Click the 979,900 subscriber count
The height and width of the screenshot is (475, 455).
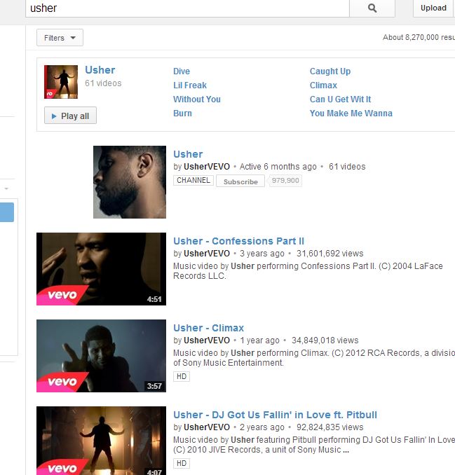click(285, 181)
